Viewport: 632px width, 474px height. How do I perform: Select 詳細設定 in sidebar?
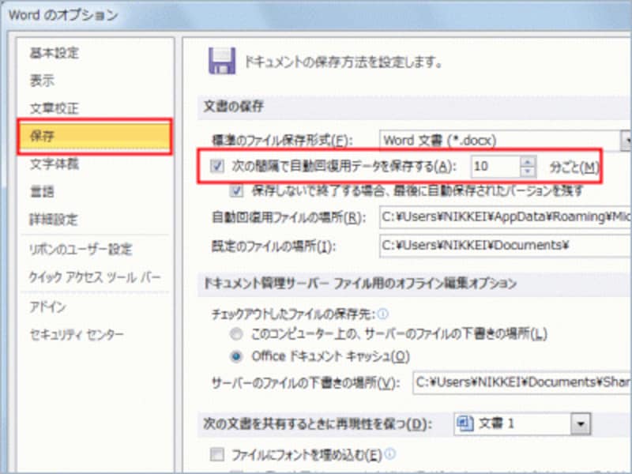(x=55, y=219)
